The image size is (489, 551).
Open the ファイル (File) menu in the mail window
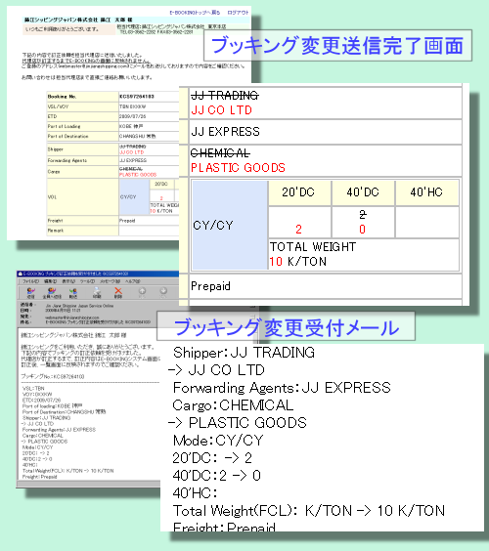tap(30, 281)
